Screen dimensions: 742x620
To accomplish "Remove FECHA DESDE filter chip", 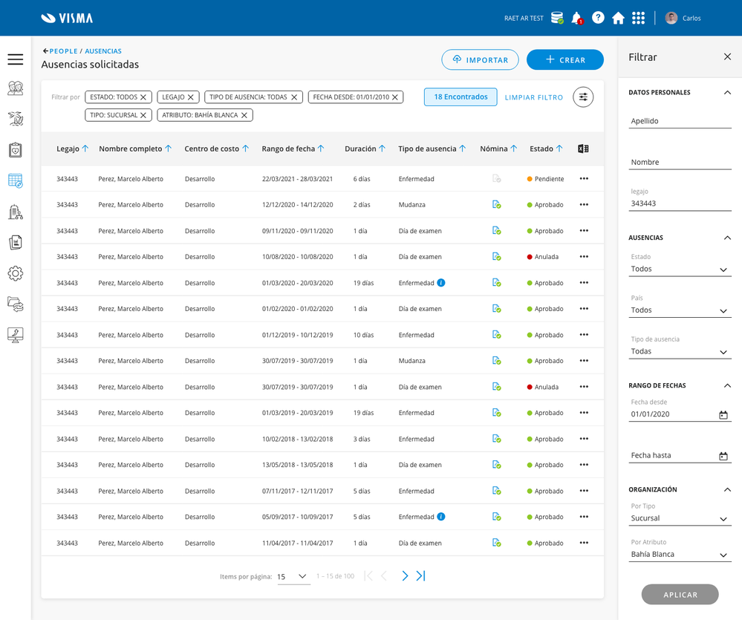I will pyautogui.click(x=395, y=97).
